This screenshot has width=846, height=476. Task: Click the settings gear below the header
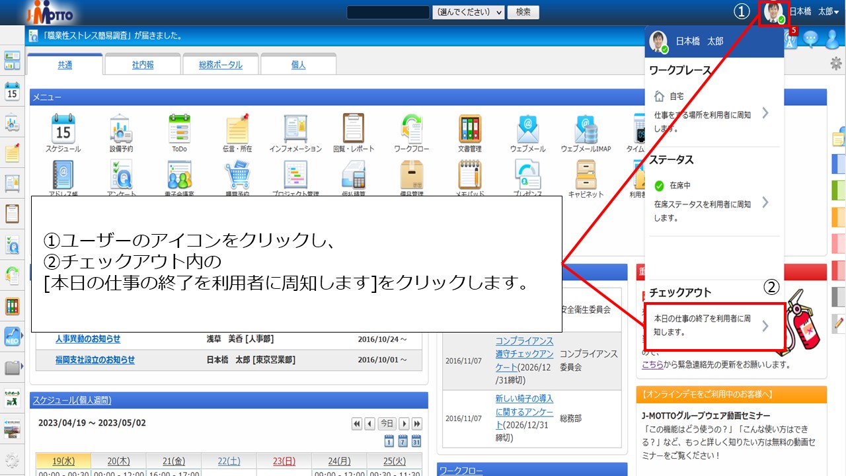(835, 63)
